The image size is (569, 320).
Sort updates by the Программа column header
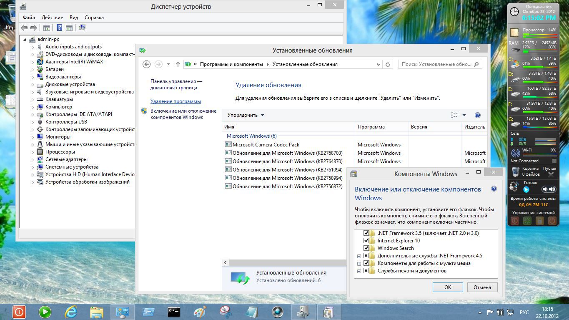pyautogui.click(x=382, y=127)
